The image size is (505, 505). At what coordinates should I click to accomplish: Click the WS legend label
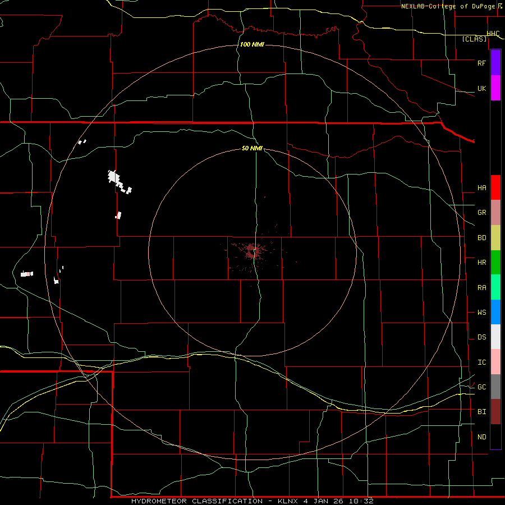[x=481, y=313]
